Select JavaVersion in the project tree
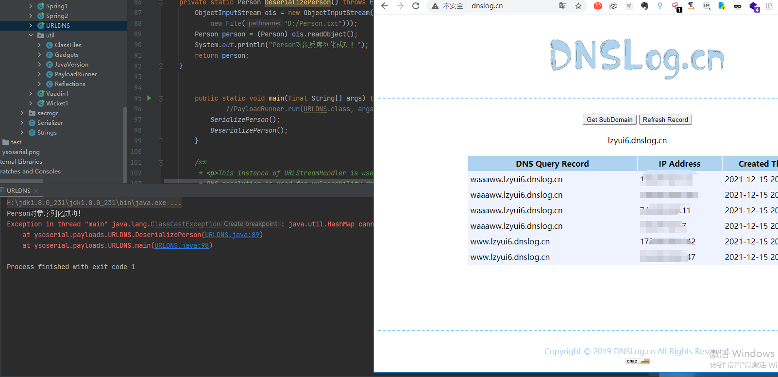Viewport: 778px width, 377px height. pos(71,65)
